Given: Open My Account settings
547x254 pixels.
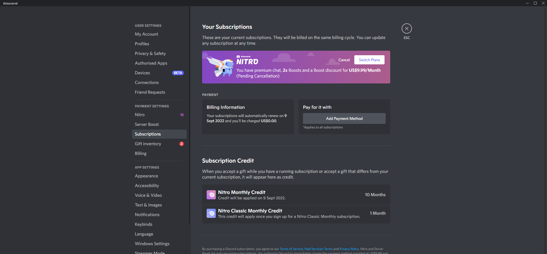Looking at the screenshot, I should coord(159,34).
